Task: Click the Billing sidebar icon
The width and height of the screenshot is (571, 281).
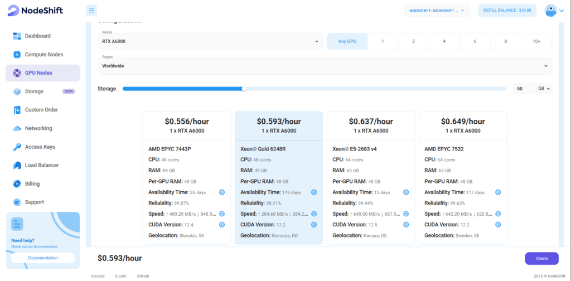Action: click(x=17, y=184)
